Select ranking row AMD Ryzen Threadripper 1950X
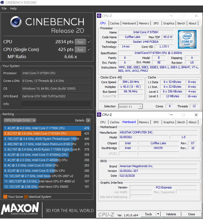This screenshot has width=203, height=219. point(47,139)
